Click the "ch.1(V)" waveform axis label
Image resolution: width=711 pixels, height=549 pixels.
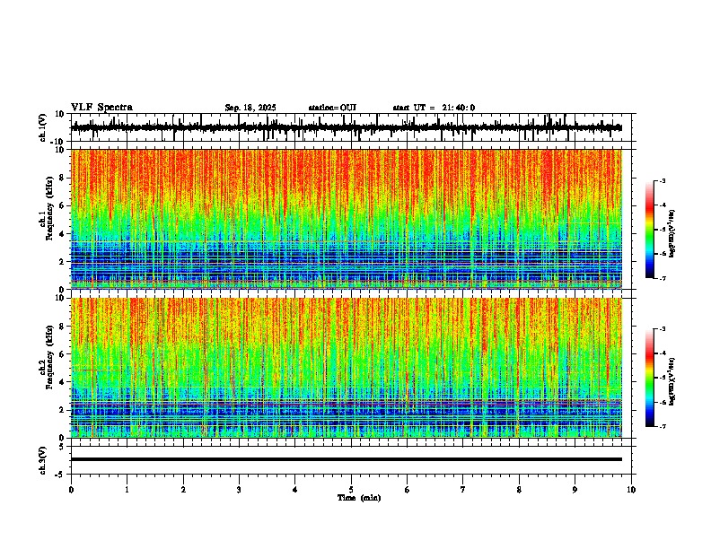[43, 127]
